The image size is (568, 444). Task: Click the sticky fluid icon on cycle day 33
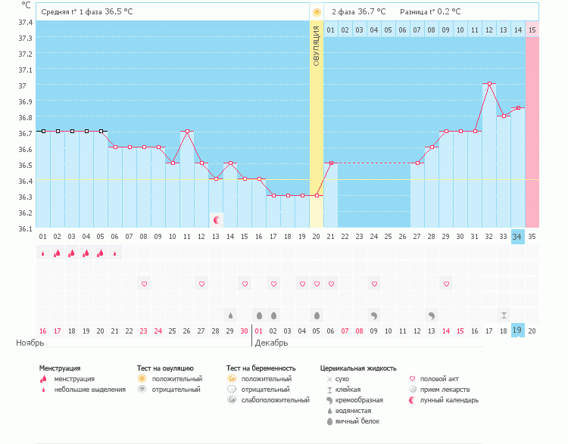pyautogui.click(x=503, y=315)
